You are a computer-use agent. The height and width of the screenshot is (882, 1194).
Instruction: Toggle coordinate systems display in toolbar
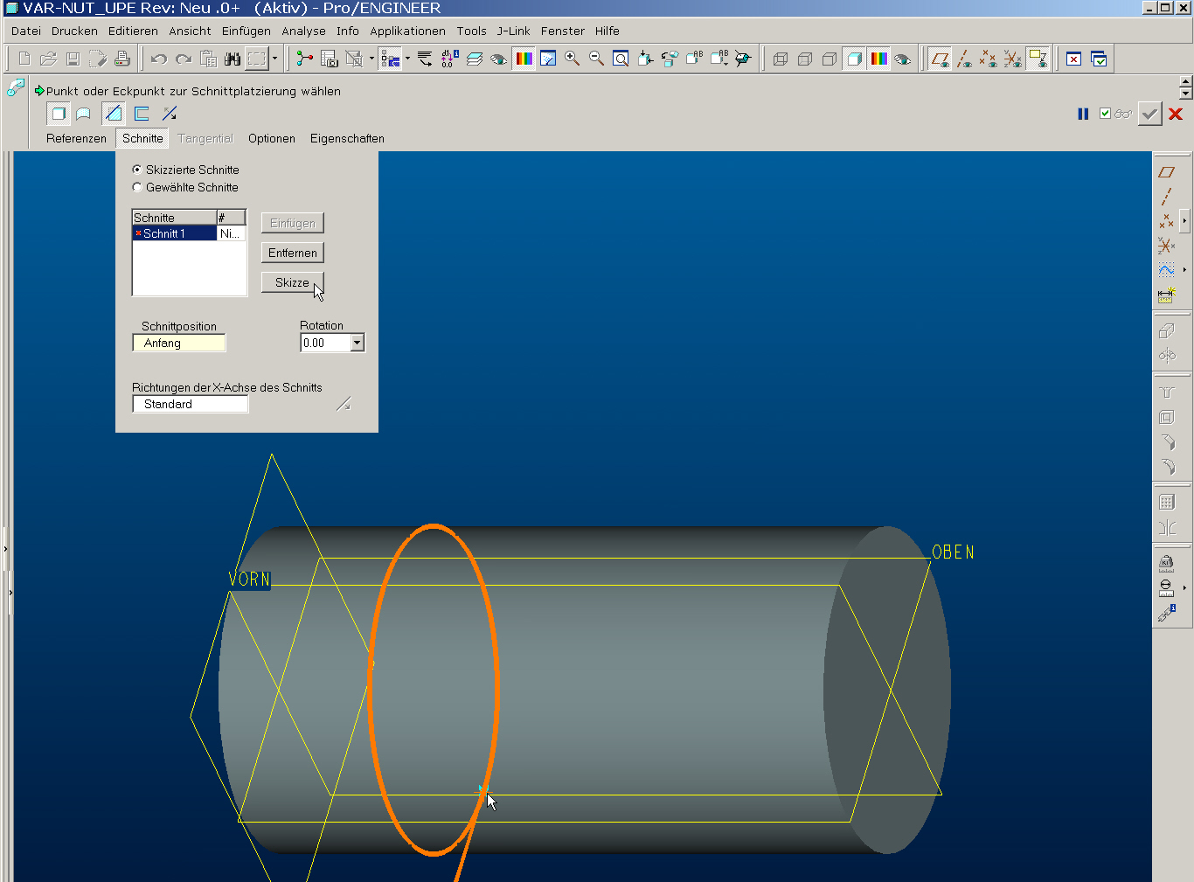(1013, 59)
